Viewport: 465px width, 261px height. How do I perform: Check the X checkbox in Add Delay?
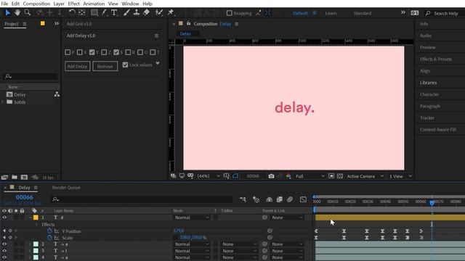(x=80, y=52)
